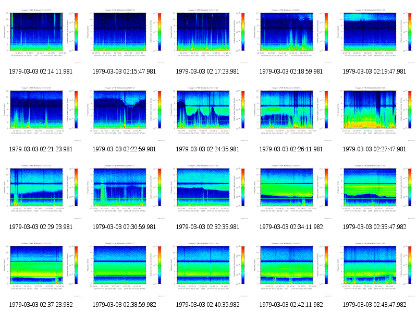This screenshot has width=417, height=311.
Task: Click the caption 1979-03-03 02:29:23.981
Action: coord(41,227)
